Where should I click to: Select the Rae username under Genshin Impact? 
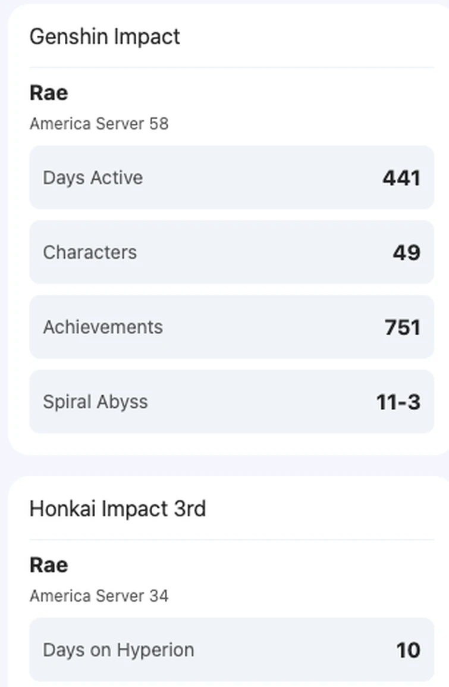pos(49,93)
